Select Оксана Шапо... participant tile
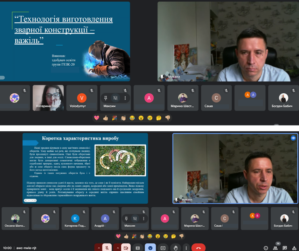The width and height of the screenshot is (299, 251). 15,219
